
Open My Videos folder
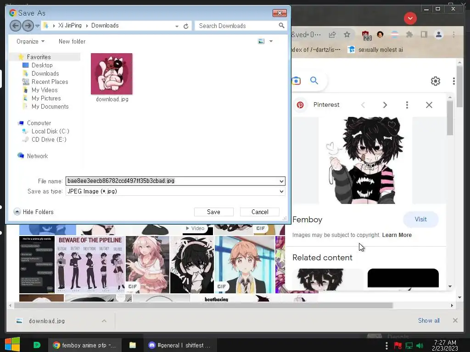click(x=45, y=90)
